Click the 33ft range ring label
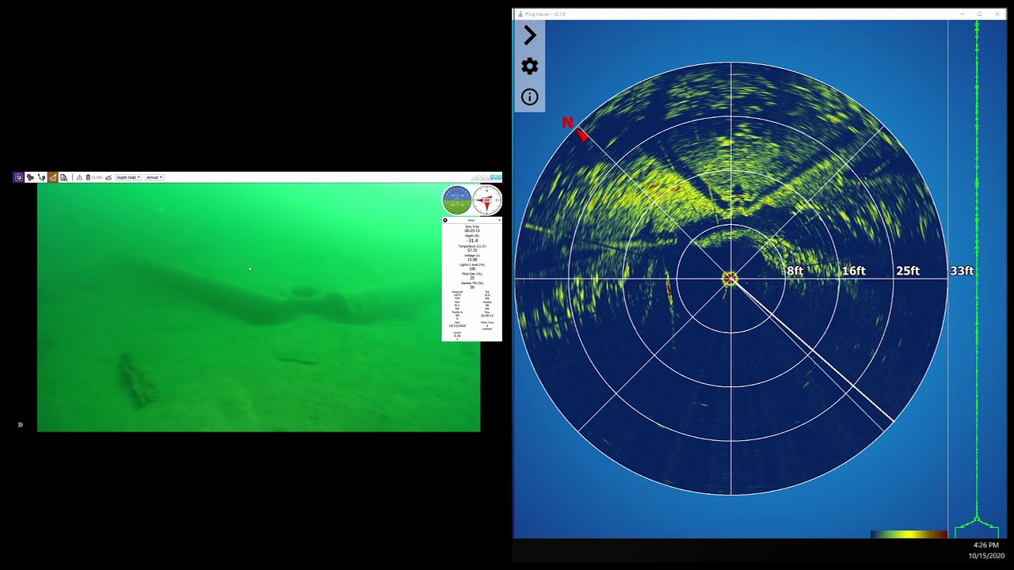The image size is (1014, 570). 962,271
